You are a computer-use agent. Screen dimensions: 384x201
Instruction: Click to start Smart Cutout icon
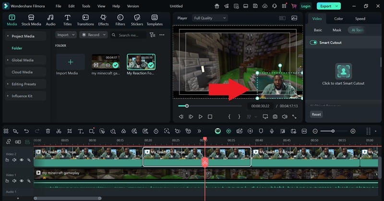(343, 71)
